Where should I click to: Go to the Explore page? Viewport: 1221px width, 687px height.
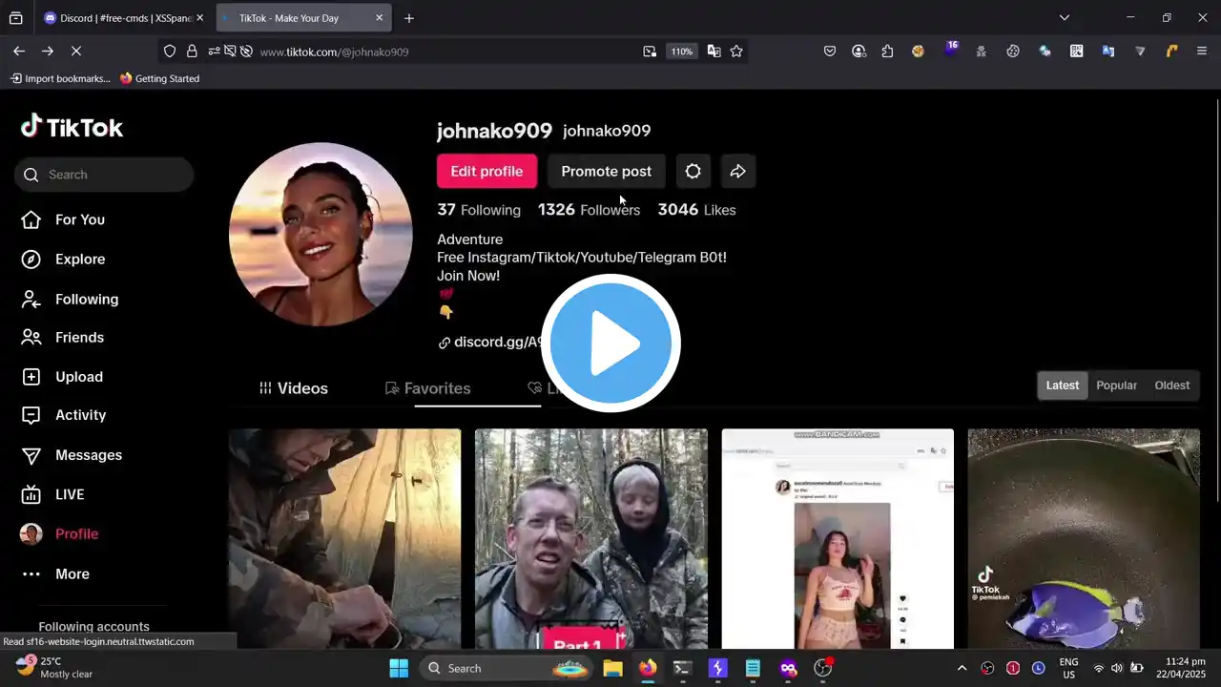pyautogui.click(x=63, y=260)
